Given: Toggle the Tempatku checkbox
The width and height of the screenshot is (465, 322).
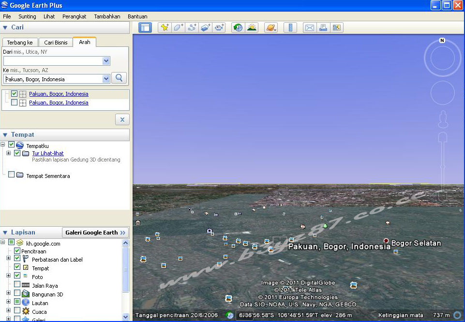Looking at the screenshot, I should pos(11,145).
